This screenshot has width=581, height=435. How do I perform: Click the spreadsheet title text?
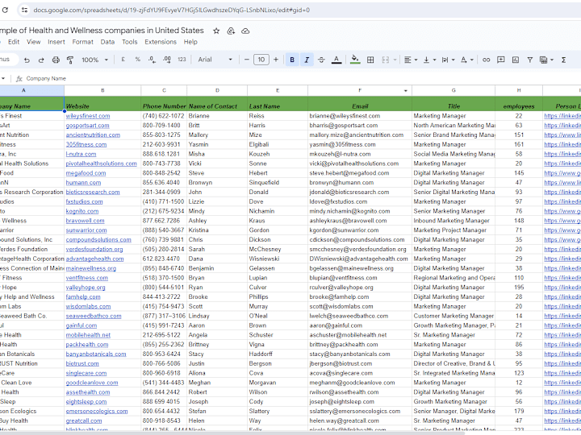(102, 31)
